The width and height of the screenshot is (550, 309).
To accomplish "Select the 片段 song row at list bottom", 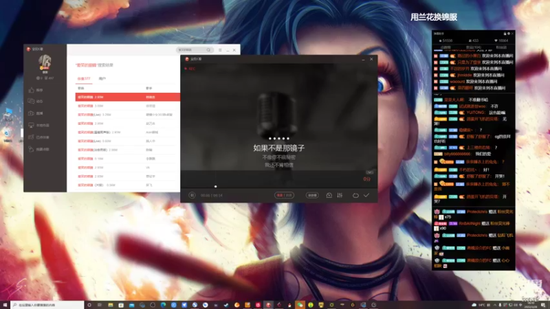I will pyautogui.click(x=128, y=185).
